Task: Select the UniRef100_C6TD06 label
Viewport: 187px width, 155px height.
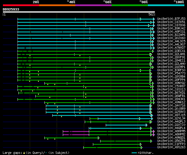Action: [171, 25]
